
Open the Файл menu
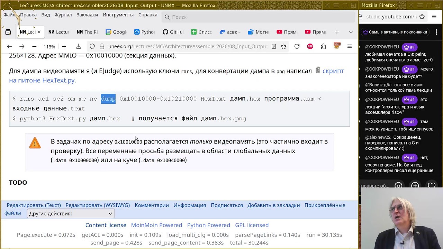9,15
